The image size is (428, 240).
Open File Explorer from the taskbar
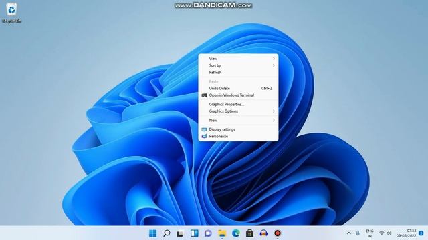222,233
